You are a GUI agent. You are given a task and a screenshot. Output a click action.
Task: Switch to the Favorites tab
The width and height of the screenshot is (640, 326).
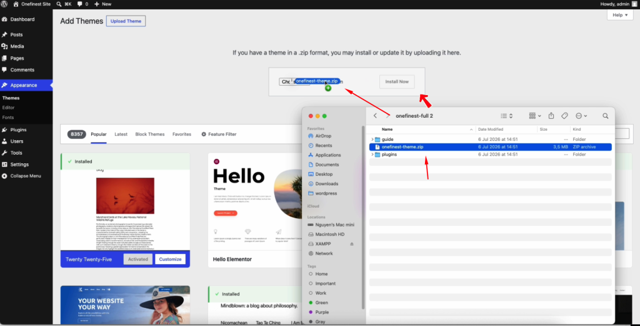(x=182, y=134)
